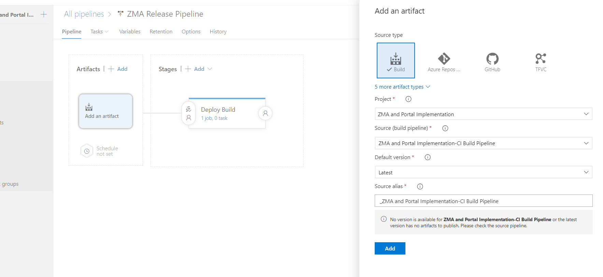Pick the GitHub artifact source icon
Viewport: 603px width, 277px height.
(x=492, y=61)
